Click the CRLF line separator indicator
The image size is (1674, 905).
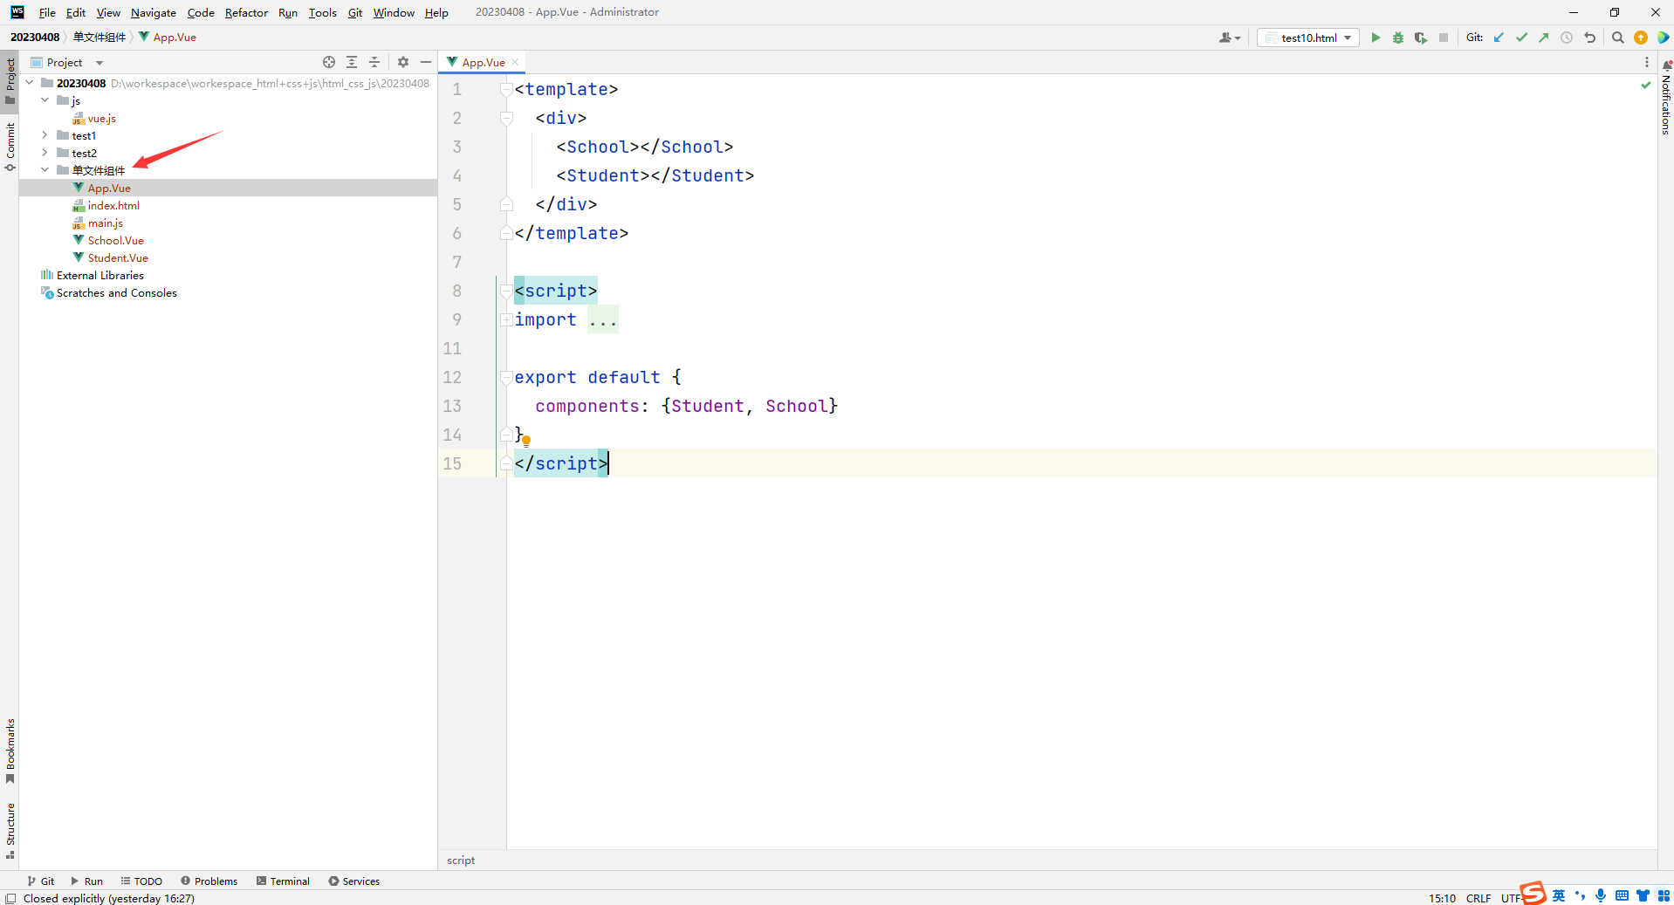pos(1478,898)
